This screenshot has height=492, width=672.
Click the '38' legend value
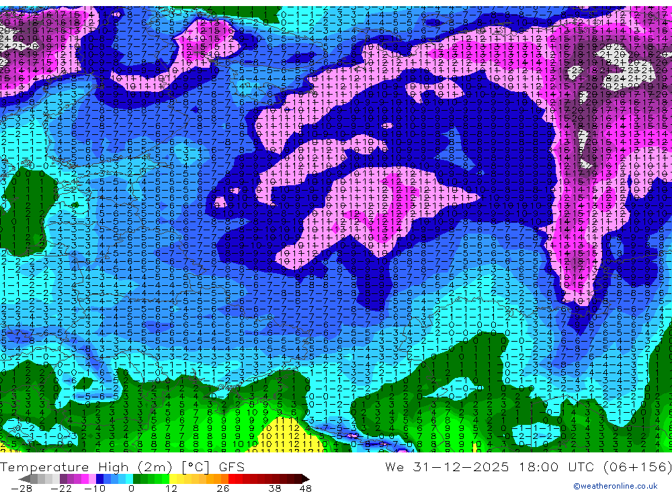(x=275, y=489)
